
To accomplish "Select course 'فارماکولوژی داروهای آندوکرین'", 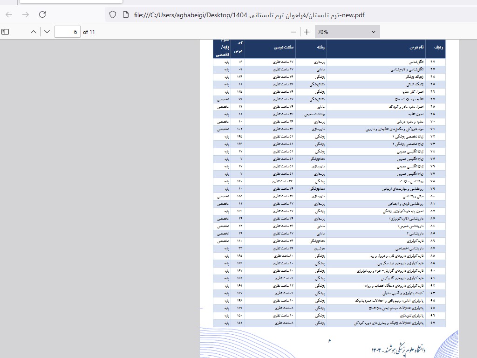I will tap(402, 278).
